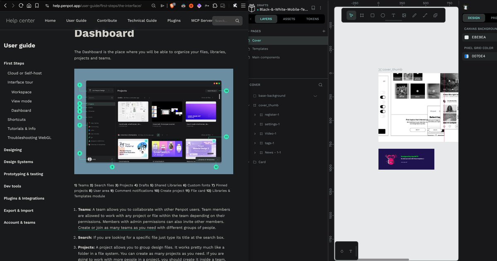Screen dimensions: 497x261
Task: Open the View mode sidebar link
Action: 22,101
